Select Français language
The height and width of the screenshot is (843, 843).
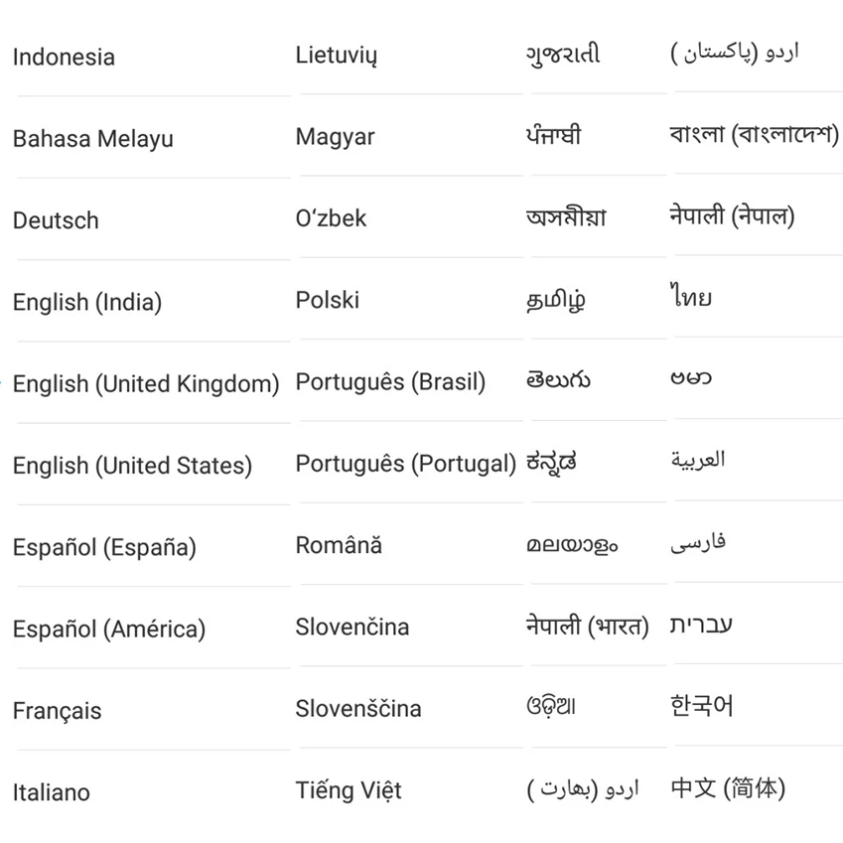(x=57, y=711)
